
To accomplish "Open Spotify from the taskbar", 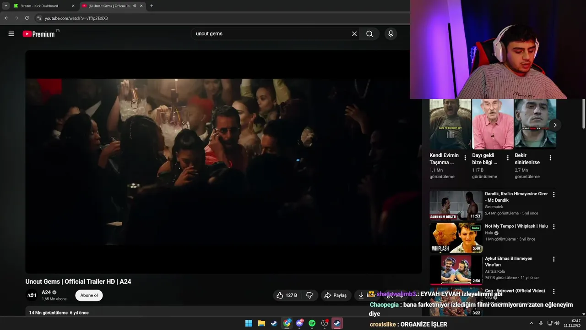I will (x=312, y=323).
